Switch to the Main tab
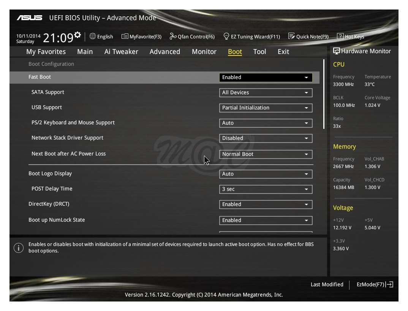The image size is (408, 311). (x=85, y=52)
